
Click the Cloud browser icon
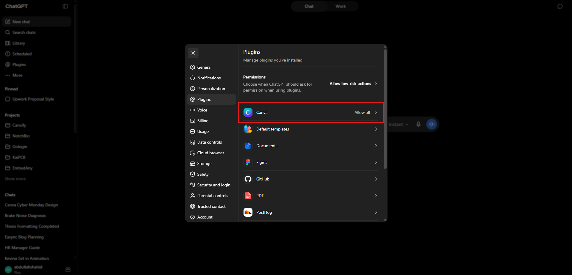193,153
